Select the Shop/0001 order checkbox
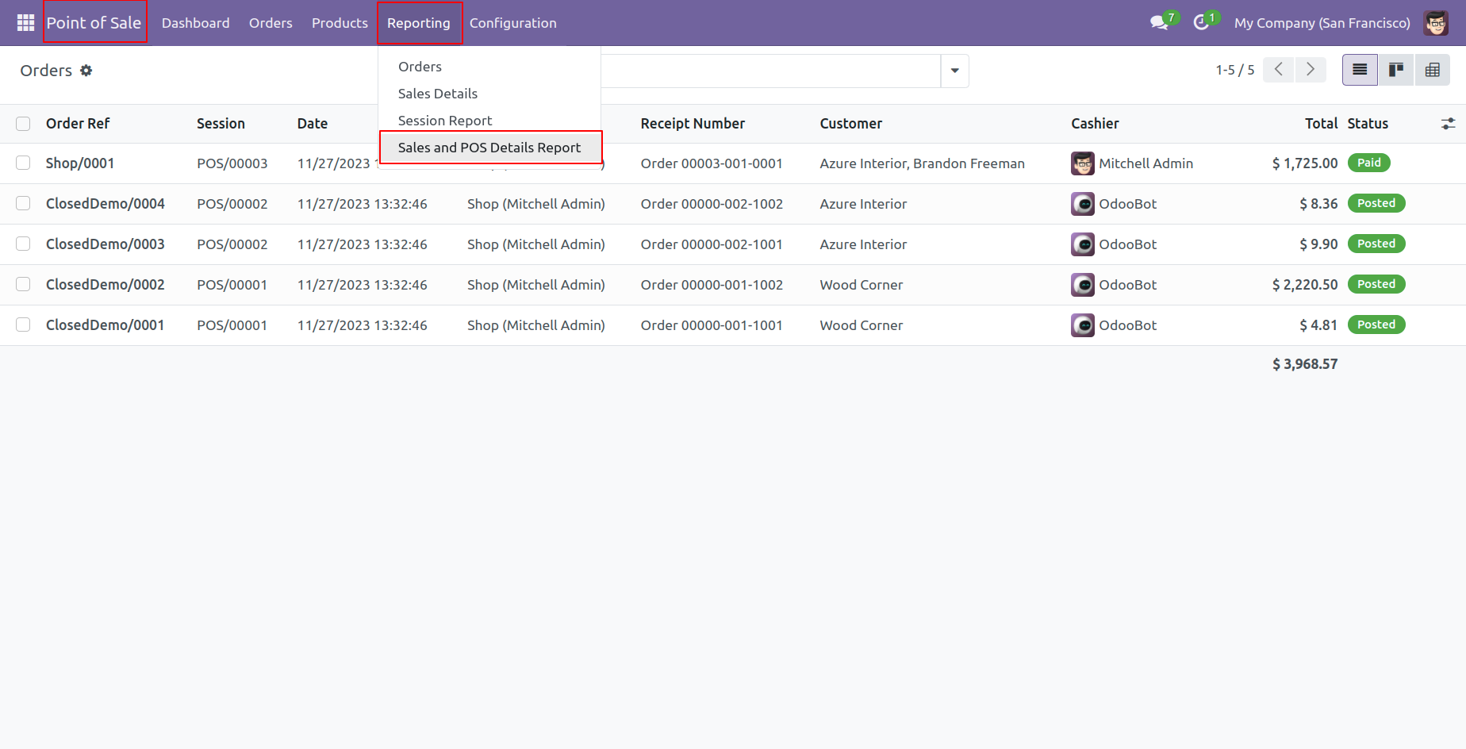Screen dimensions: 1466x749 (23, 163)
